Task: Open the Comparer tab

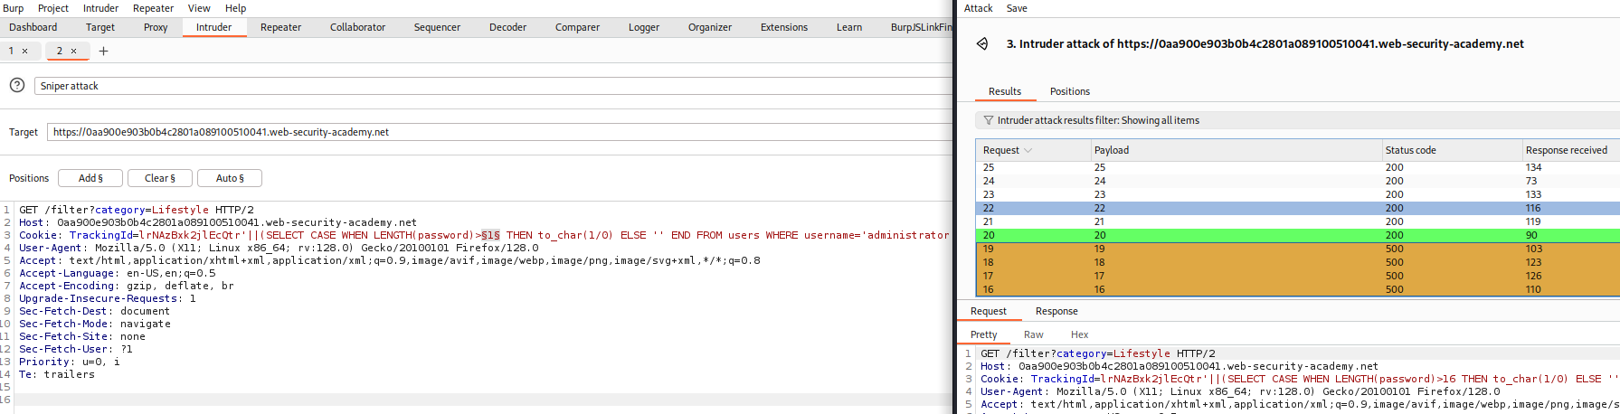Action: tap(577, 27)
